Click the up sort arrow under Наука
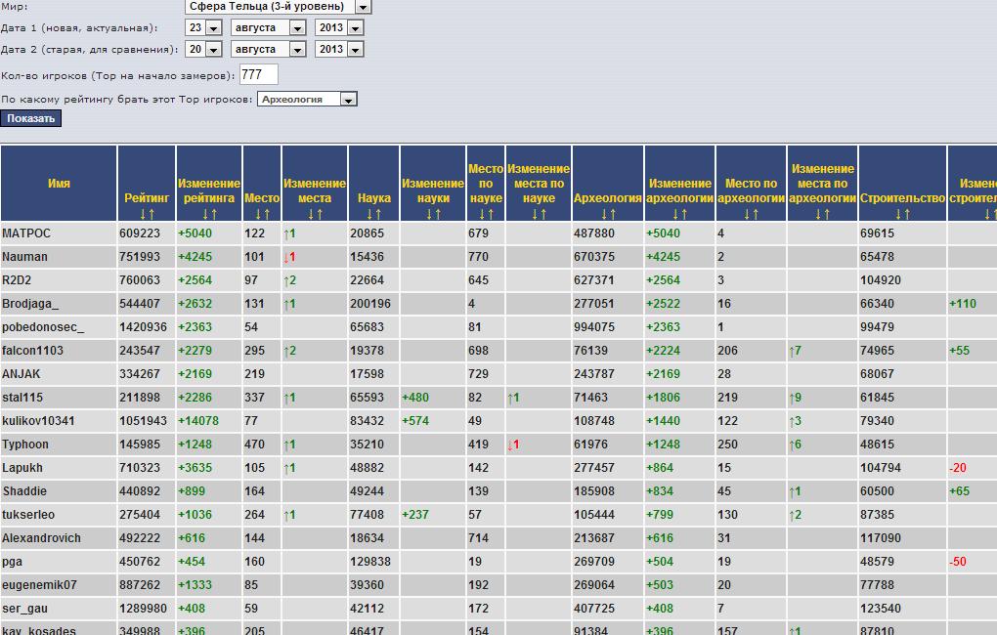Screen dimensions: 997x635 point(378,214)
